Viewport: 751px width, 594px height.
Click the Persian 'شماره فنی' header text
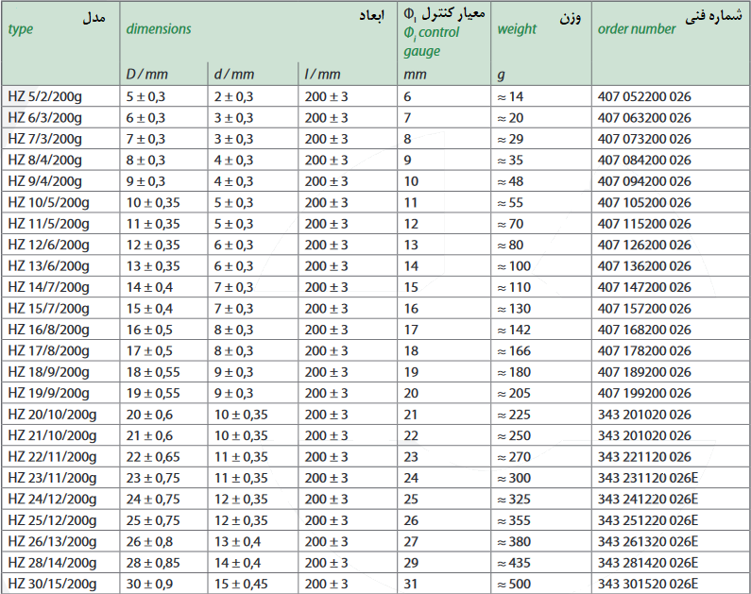click(x=713, y=17)
